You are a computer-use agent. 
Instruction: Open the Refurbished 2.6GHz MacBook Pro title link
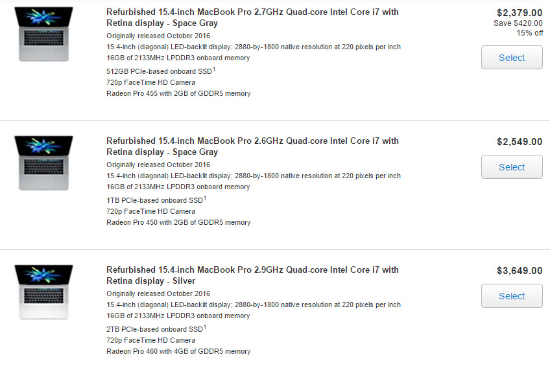(x=252, y=146)
